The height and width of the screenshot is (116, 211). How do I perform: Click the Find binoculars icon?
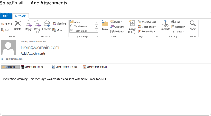pos(173,22)
